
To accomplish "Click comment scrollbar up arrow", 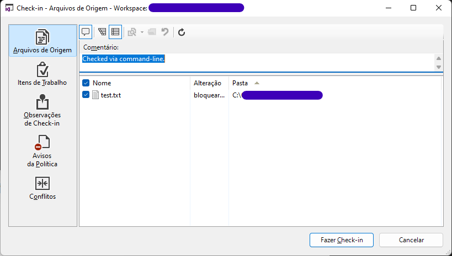I will tap(439, 58).
